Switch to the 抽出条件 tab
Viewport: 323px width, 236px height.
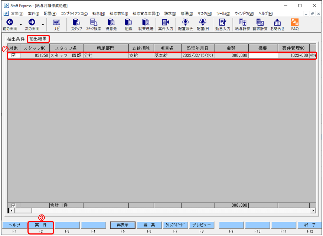tap(16, 39)
